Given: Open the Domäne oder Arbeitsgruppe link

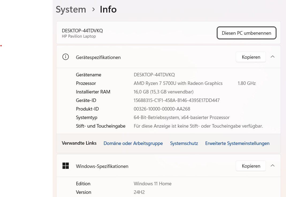Looking at the screenshot, I should (x=133, y=143).
